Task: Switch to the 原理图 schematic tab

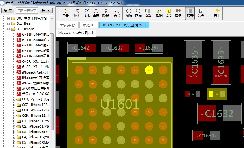Action: tap(89, 25)
